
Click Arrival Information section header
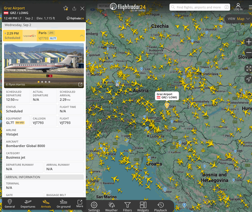[44, 177]
